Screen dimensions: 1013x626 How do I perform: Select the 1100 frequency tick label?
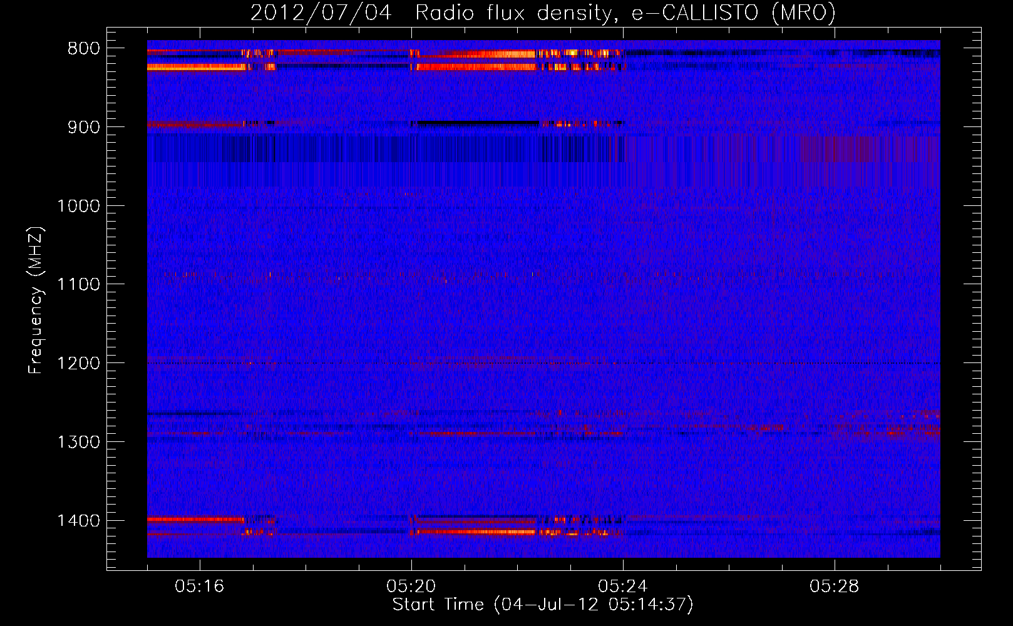click(78, 285)
